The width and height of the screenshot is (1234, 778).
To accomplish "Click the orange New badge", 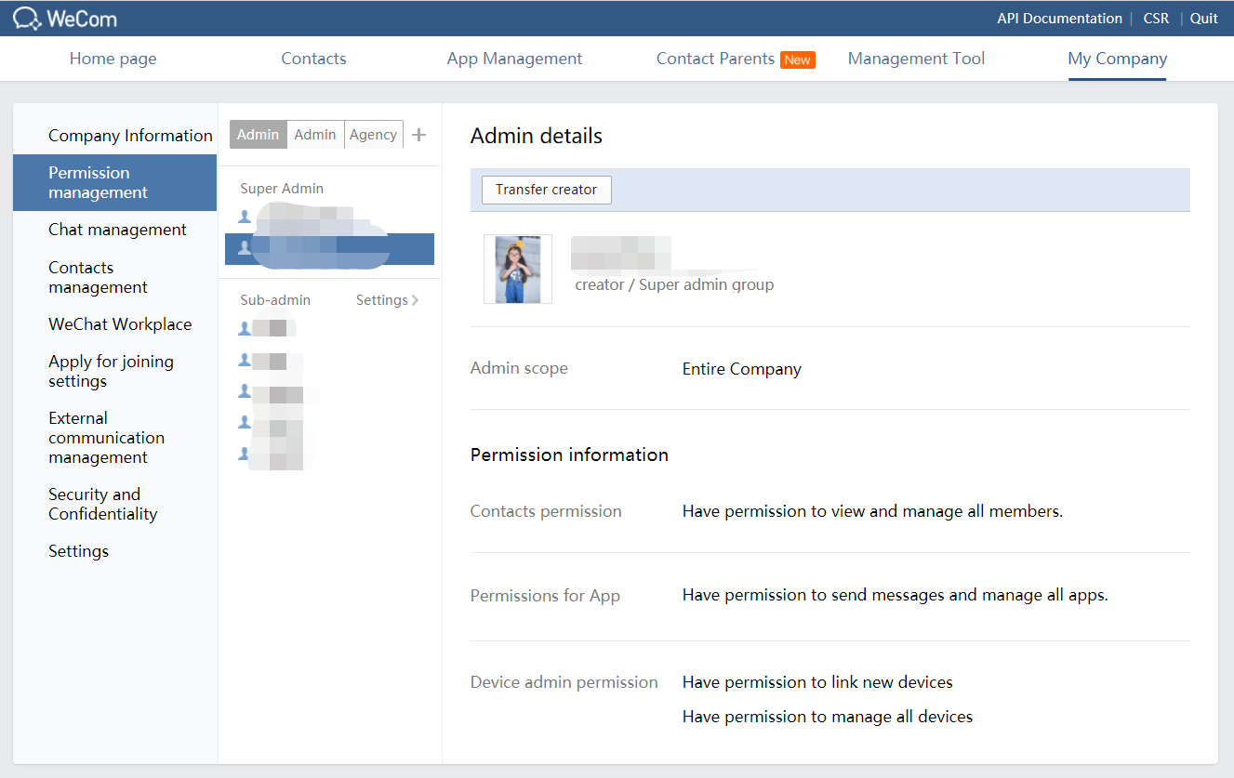I will pos(798,59).
